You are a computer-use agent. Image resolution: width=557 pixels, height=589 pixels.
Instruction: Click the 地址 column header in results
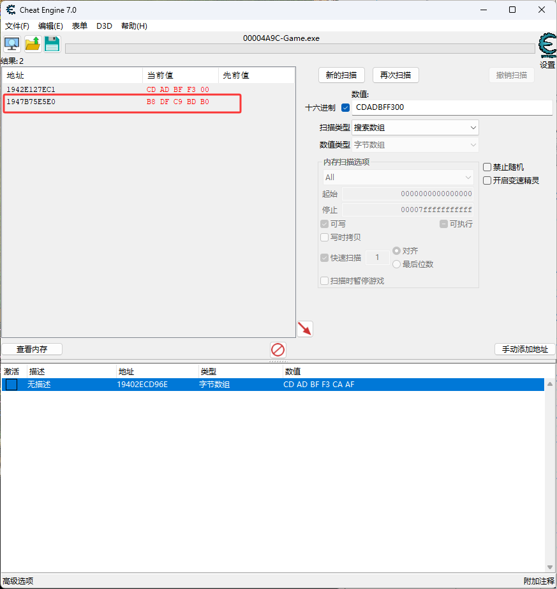coord(72,75)
